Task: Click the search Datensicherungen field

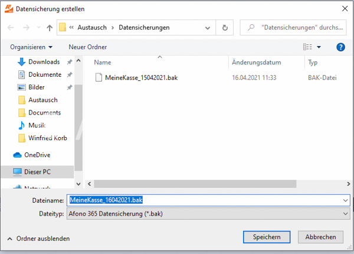Action: tap(293, 28)
